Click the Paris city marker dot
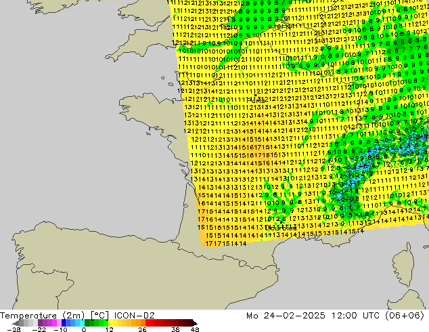The width and height of the screenshot is (429, 332). click(x=255, y=96)
